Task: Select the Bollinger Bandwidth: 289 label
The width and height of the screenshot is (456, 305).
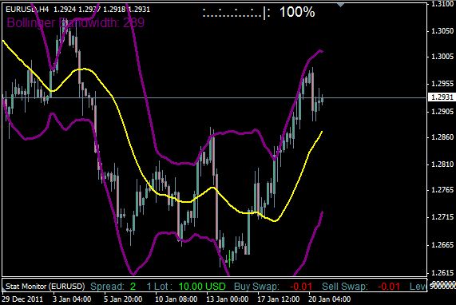Action: [75, 22]
